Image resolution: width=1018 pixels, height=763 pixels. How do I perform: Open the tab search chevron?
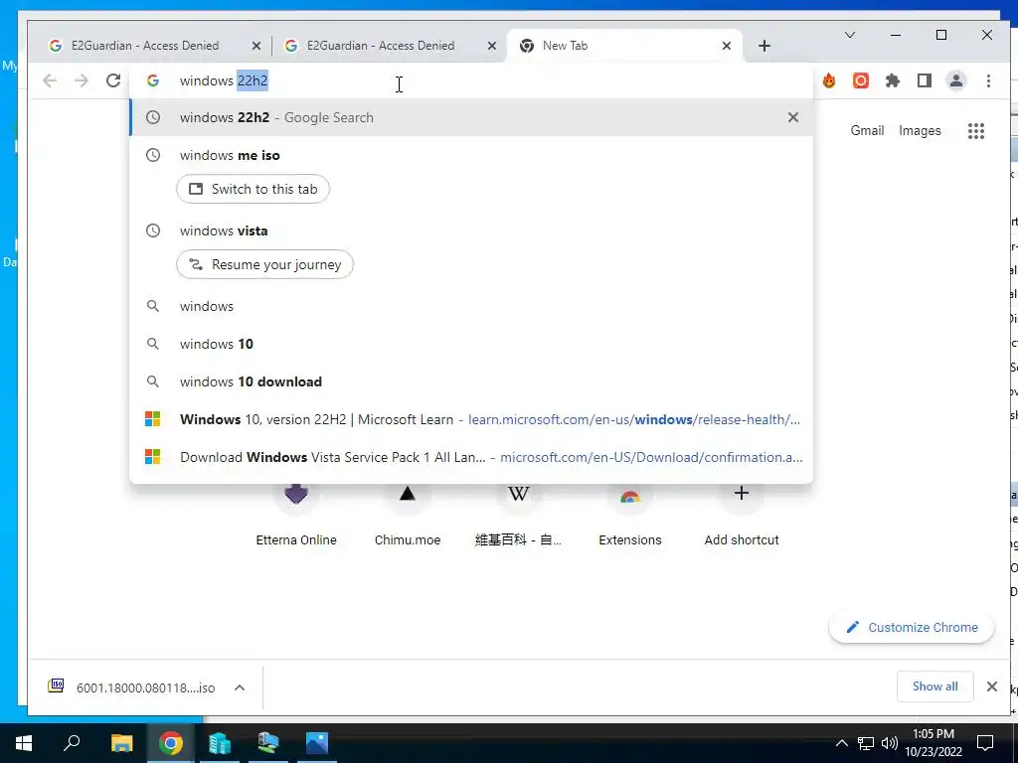849,35
